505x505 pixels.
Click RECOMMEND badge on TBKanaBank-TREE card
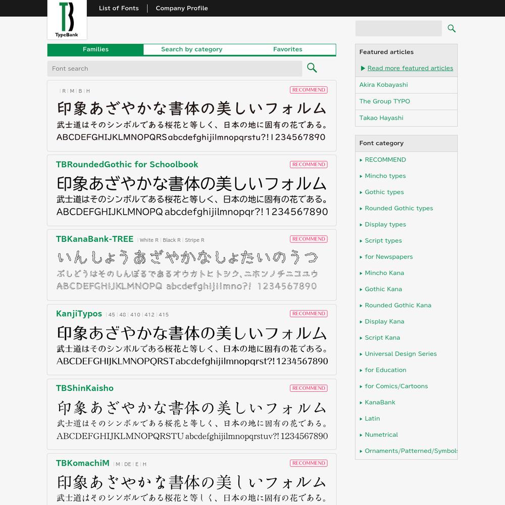pyautogui.click(x=309, y=239)
